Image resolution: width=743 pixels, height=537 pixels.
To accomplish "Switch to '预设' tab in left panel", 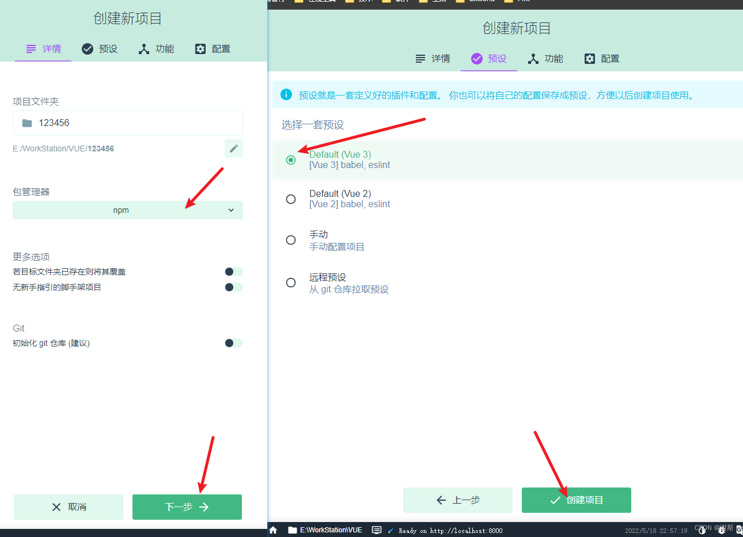I will coord(100,49).
